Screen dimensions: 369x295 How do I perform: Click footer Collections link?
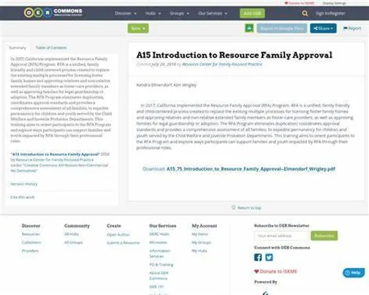click(31, 243)
